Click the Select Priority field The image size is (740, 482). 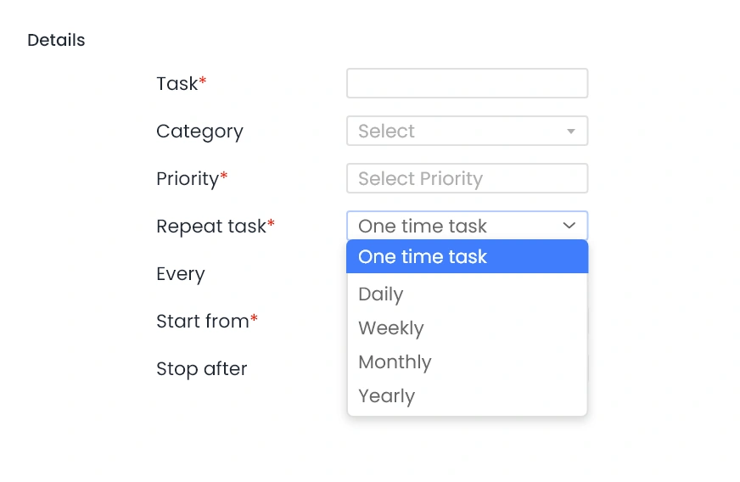pyautogui.click(x=467, y=179)
